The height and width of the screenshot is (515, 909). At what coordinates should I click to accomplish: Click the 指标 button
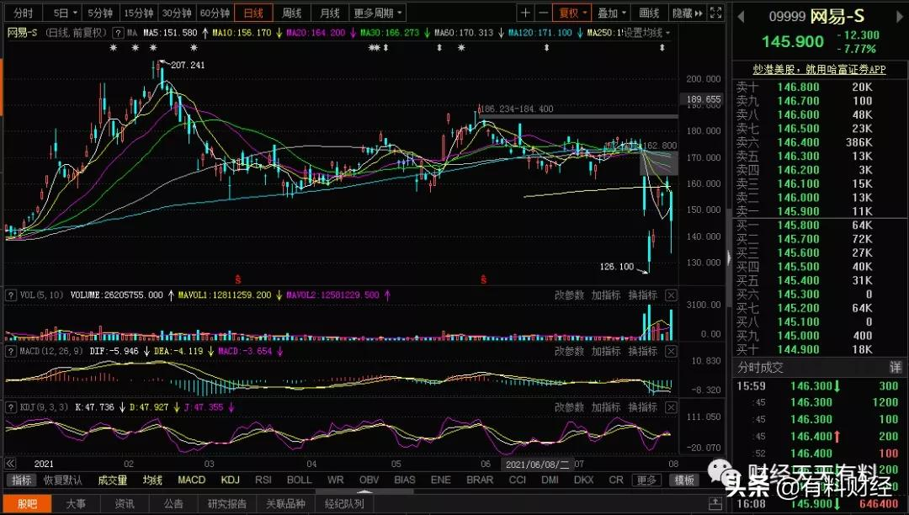(x=21, y=480)
